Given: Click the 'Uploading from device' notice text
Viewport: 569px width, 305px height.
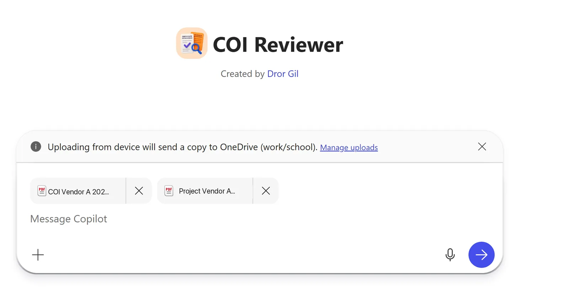Looking at the screenshot, I should click(x=182, y=147).
